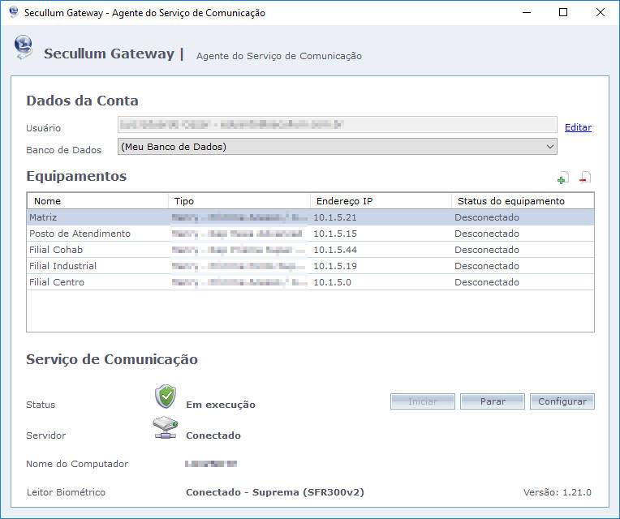Click the remove equipment red minus icon
Screen dimensions: 620x519
pyautogui.click(x=585, y=178)
